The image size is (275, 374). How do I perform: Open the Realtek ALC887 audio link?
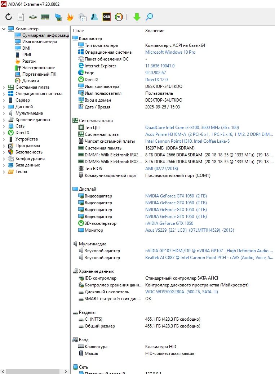pyautogui.click(x=209, y=258)
